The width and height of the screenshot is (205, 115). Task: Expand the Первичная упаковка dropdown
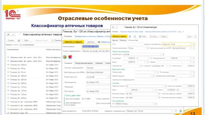[x=163, y=86]
